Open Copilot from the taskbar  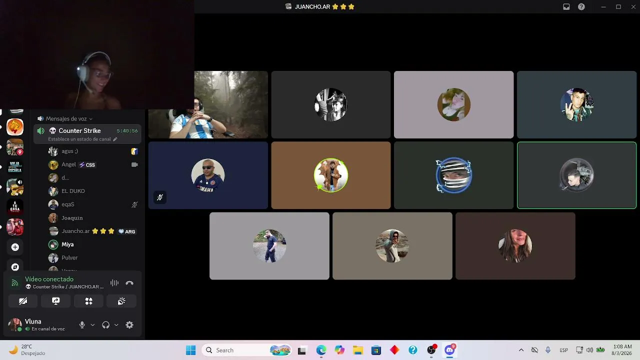tap(339, 350)
